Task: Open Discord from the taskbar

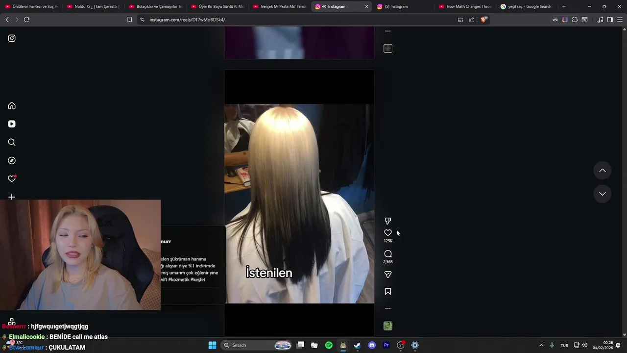Action: point(372,345)
